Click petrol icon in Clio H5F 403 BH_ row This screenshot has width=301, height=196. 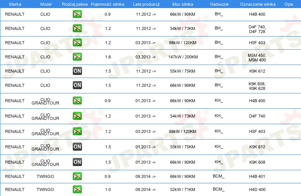coord(77,42)
